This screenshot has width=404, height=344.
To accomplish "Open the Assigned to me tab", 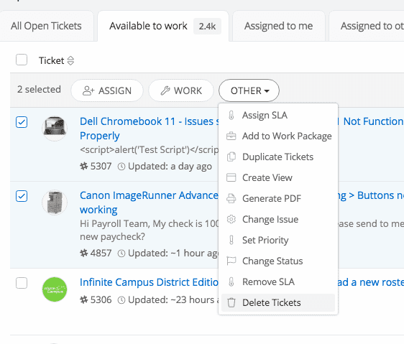I will (278, 26).
